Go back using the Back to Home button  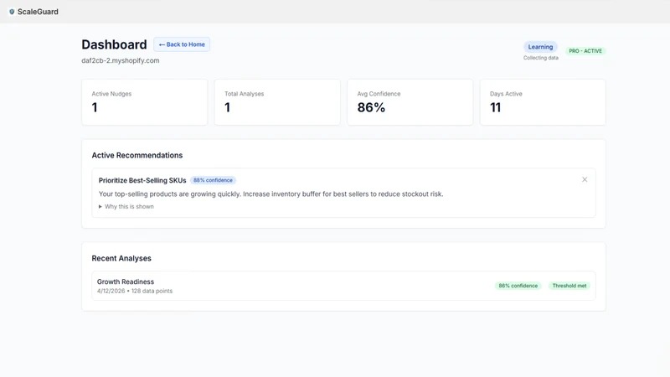tap(182, 44)
